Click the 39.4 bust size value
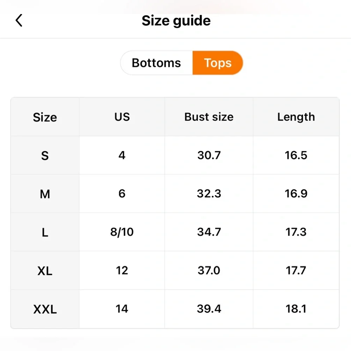 click(x=209, y=309)
